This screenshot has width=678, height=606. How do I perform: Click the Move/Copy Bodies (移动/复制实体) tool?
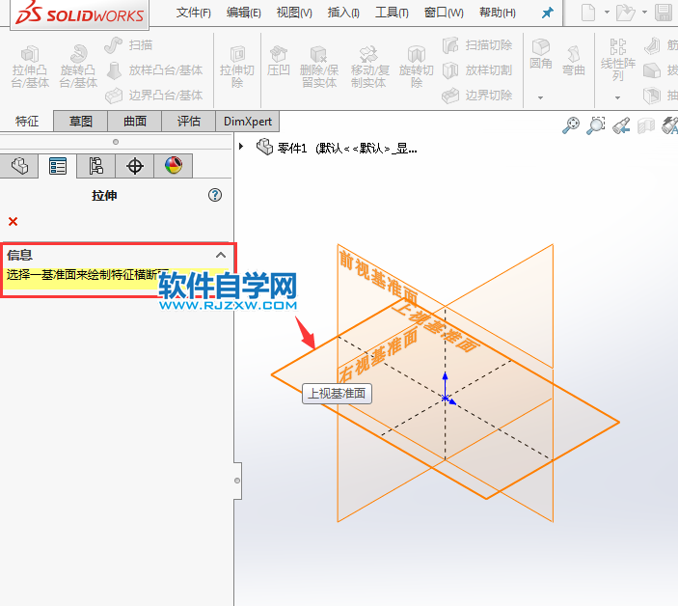click(369, 67)
